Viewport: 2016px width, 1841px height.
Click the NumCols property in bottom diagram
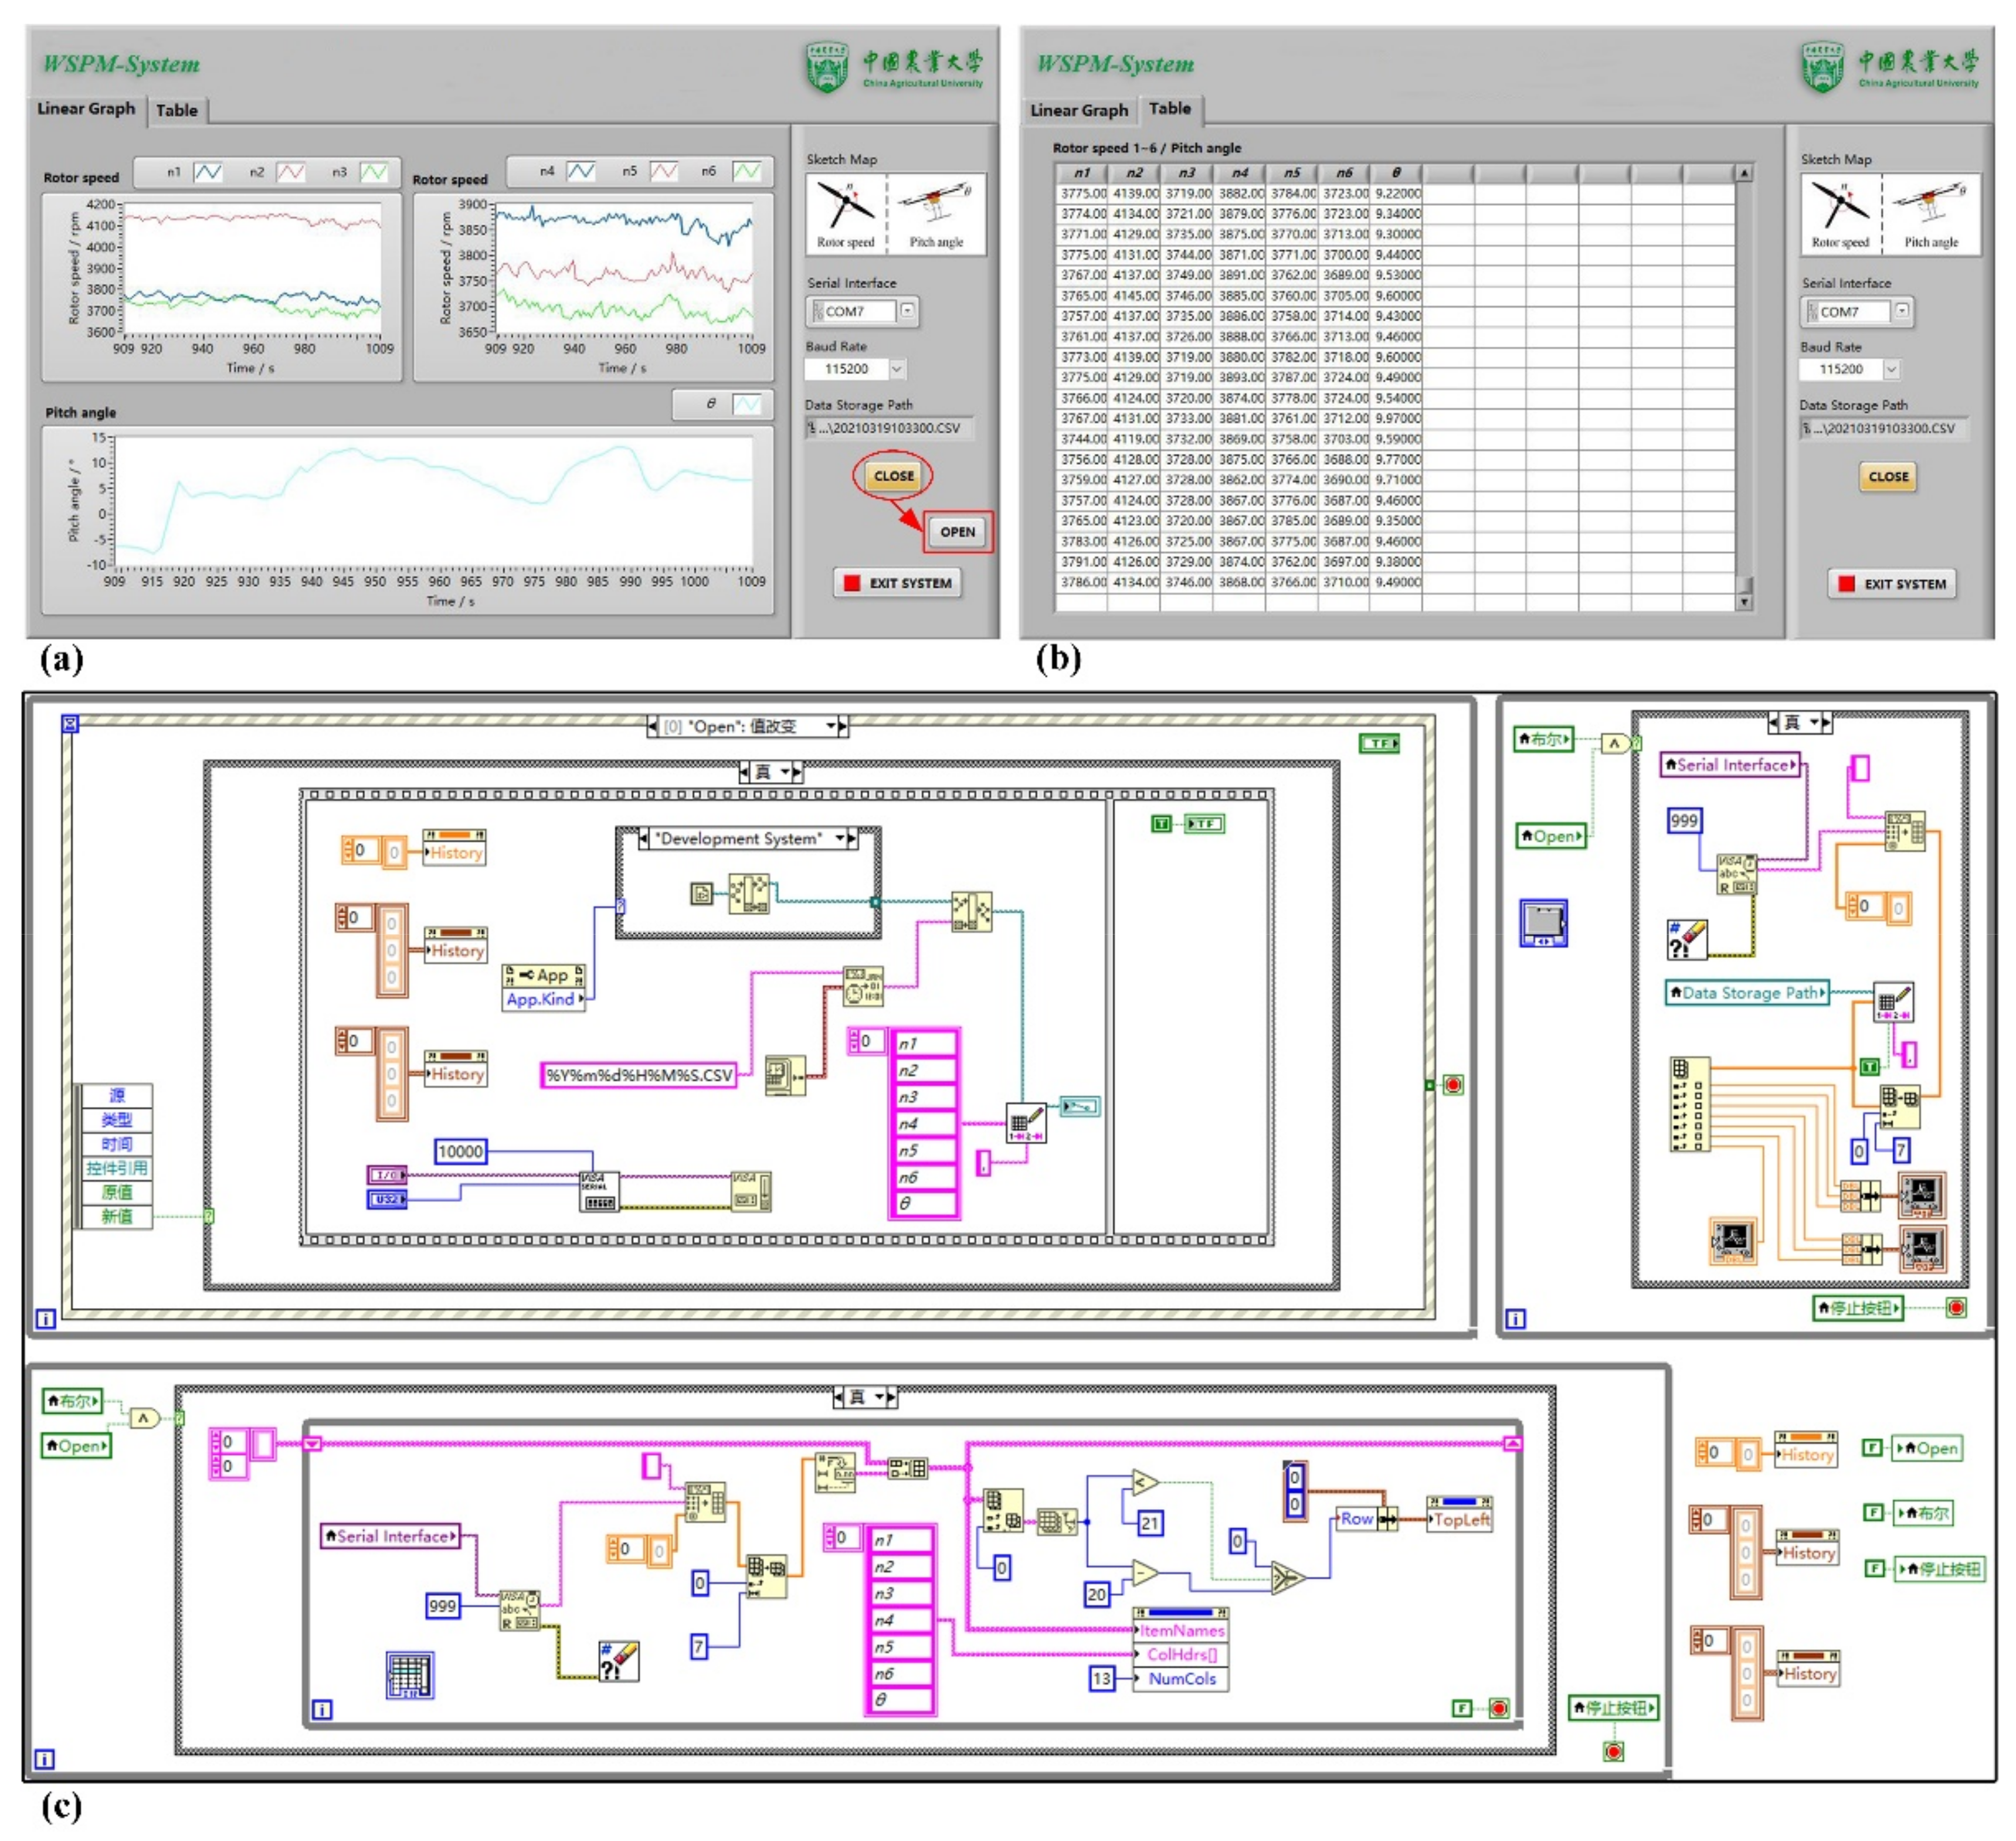[x=1181, y=1678]
